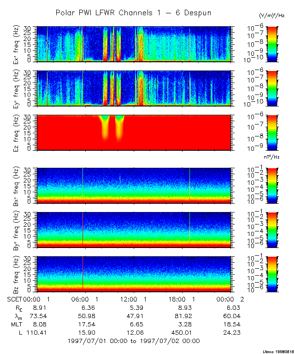Click the L value 450.01

pos(182,332)
